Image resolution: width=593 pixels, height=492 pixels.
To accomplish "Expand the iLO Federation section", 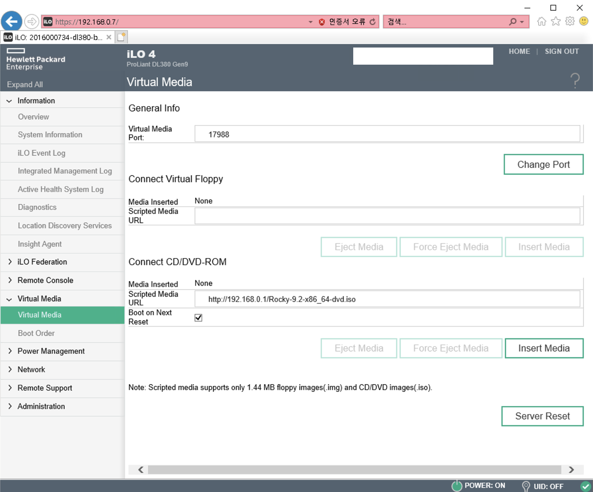I will point(10,262).
